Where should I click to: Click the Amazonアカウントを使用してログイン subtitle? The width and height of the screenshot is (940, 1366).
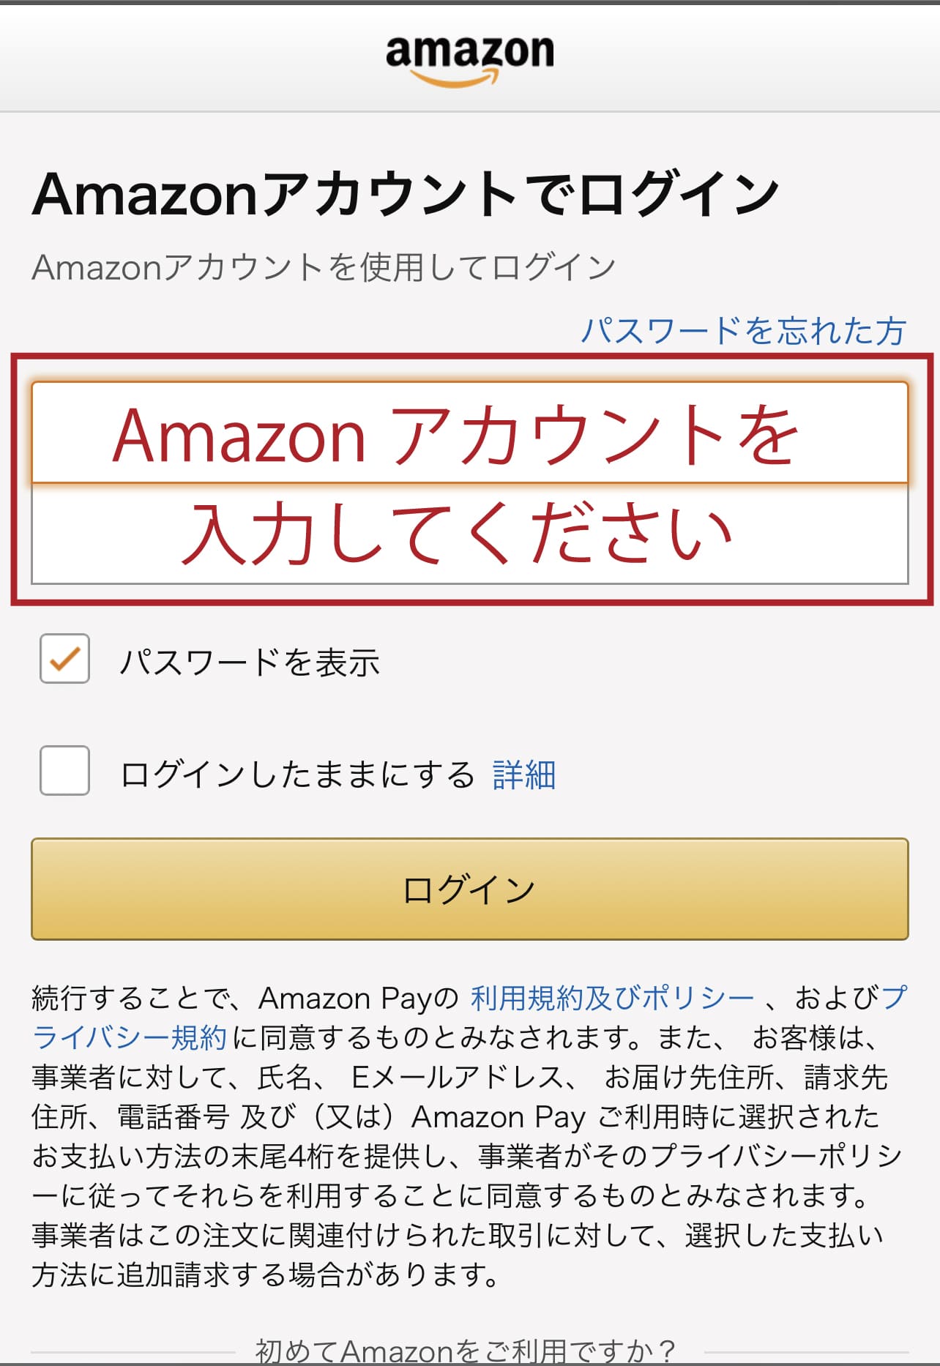[324, 267]
